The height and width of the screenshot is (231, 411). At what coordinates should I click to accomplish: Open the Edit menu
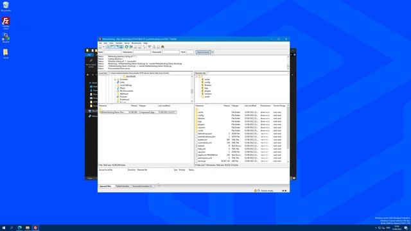[x=105, y=43]
